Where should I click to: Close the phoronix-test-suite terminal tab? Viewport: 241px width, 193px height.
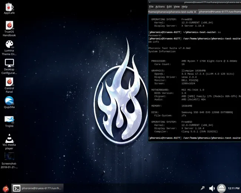[195, 12]
